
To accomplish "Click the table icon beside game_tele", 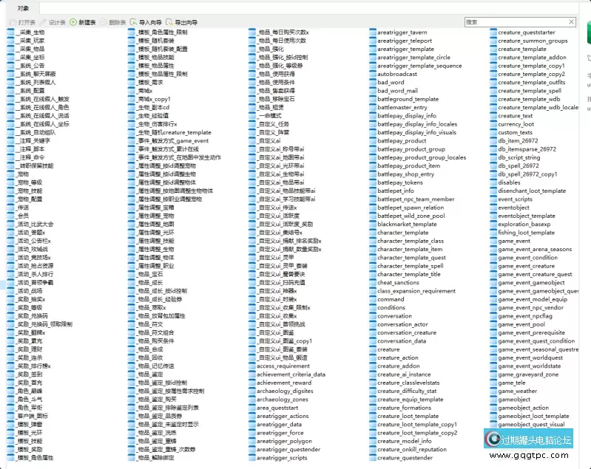I will [493, 383].
